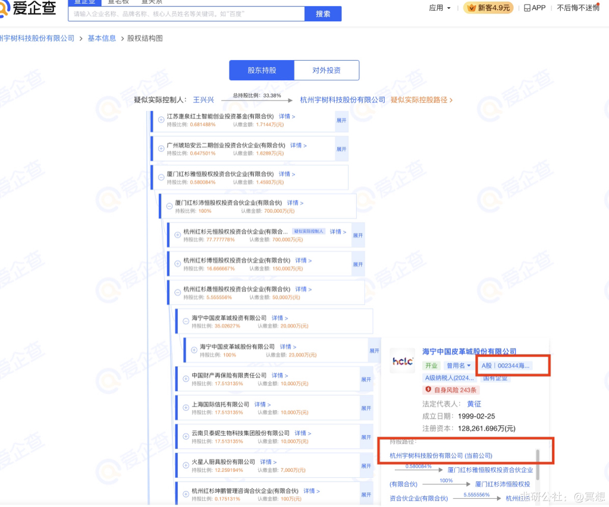Click the popup holding-path scrollbar
This screenshot has width=609, height=507.
coord(538,465)
